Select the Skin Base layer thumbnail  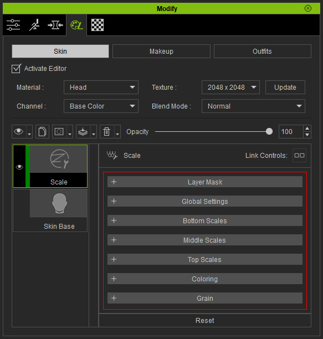coord(59,203)
